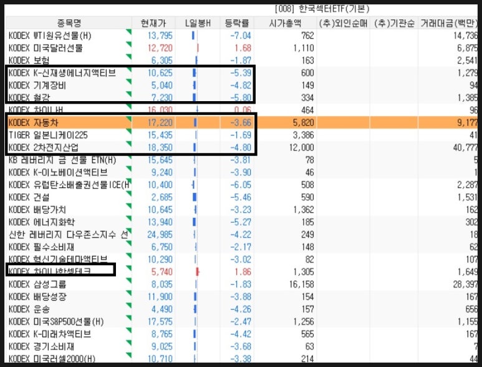
Task: Click green corner marker on KODEX 보험 row
Action: point(129,57)
